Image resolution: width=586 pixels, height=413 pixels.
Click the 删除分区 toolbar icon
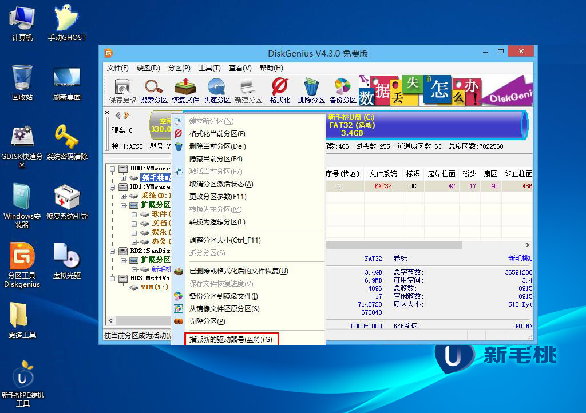pos(311,90)
